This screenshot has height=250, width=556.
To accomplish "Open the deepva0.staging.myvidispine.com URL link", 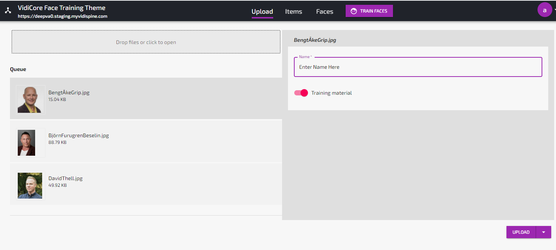I will coord(62,16).
